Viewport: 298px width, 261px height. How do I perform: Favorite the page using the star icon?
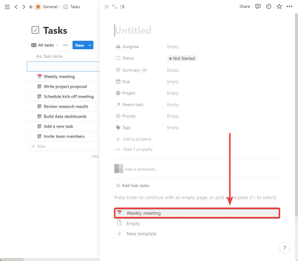279,6
